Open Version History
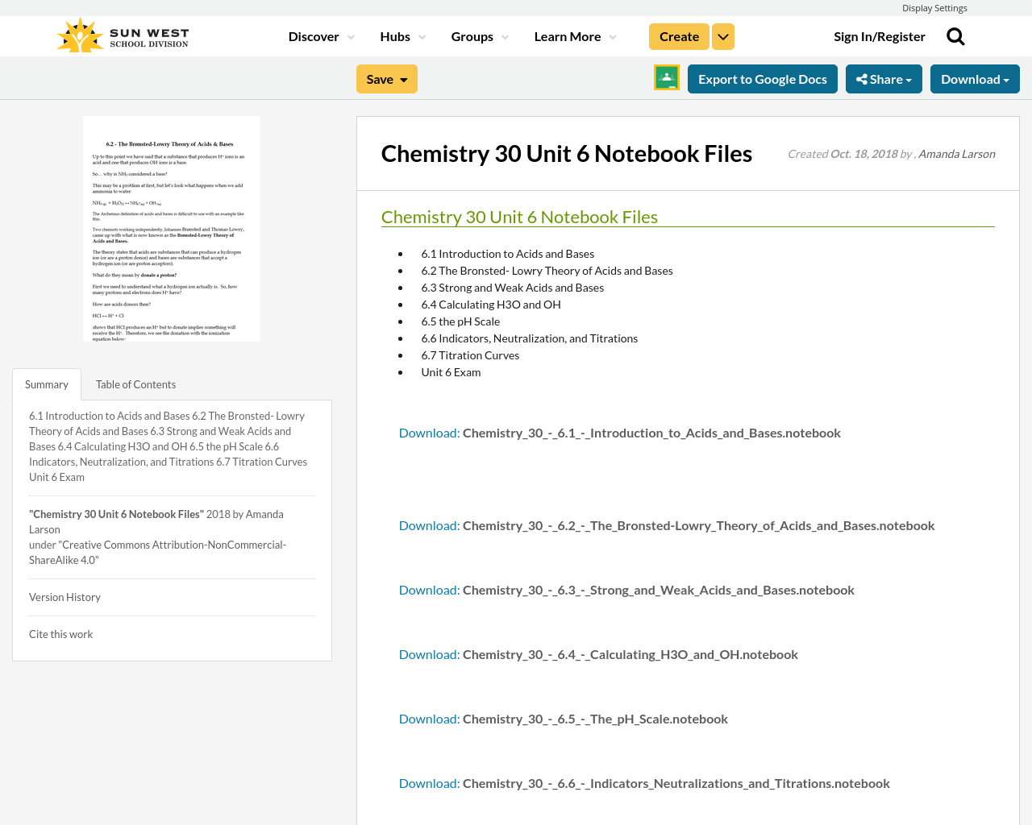Image resolution: width=1032 pixels, height=825 pixels. point(64,596)
